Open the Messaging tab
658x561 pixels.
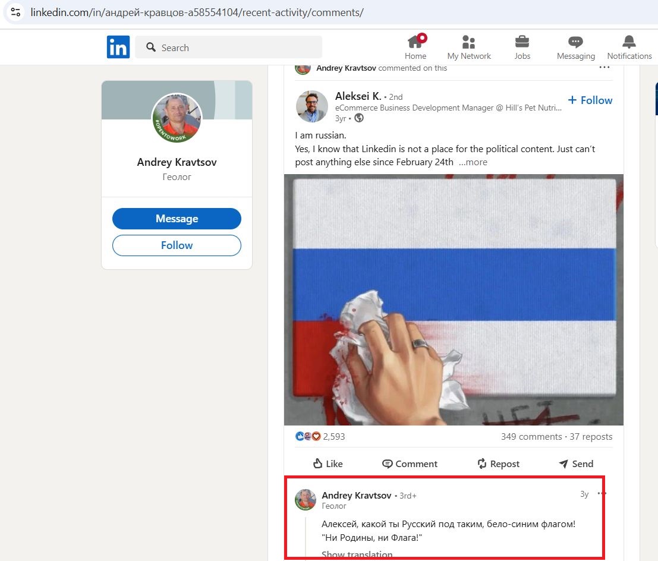pyautogui.click(x=576, y=47)
